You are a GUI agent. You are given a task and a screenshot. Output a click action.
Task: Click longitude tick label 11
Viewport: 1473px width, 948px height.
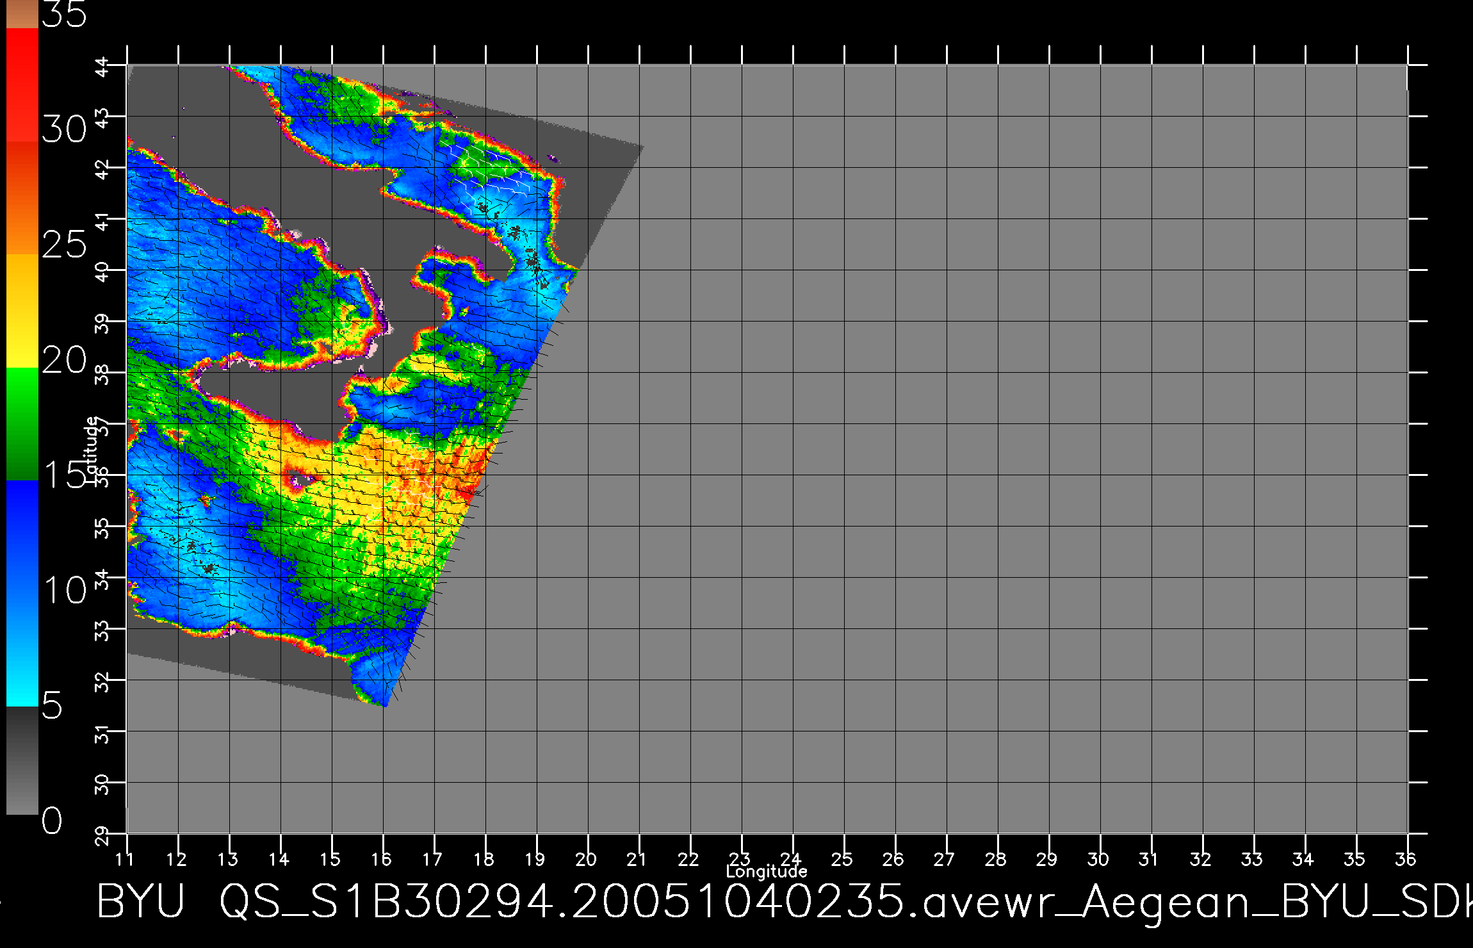[x=126, y=858]
